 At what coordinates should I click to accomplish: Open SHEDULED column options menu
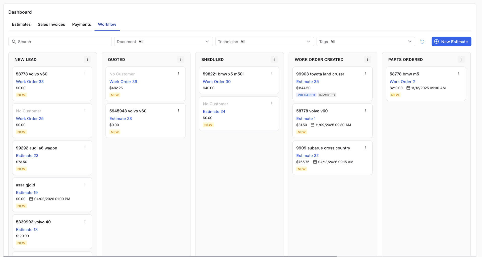(x=274, y=59)
